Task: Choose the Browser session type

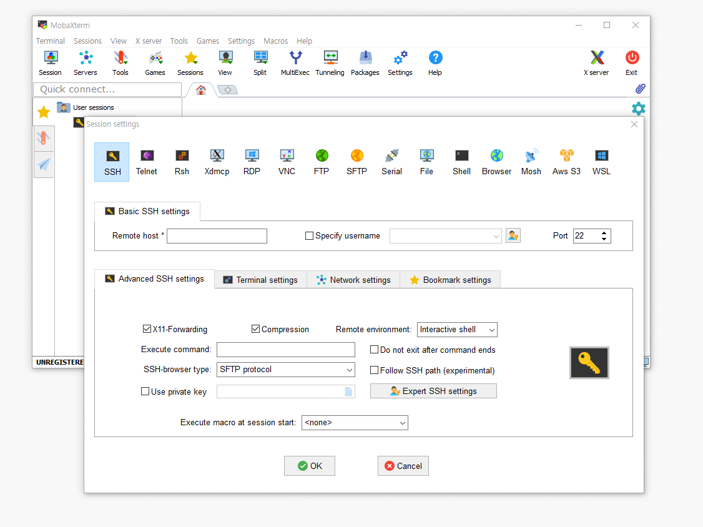Action: [x=496, y=162]
